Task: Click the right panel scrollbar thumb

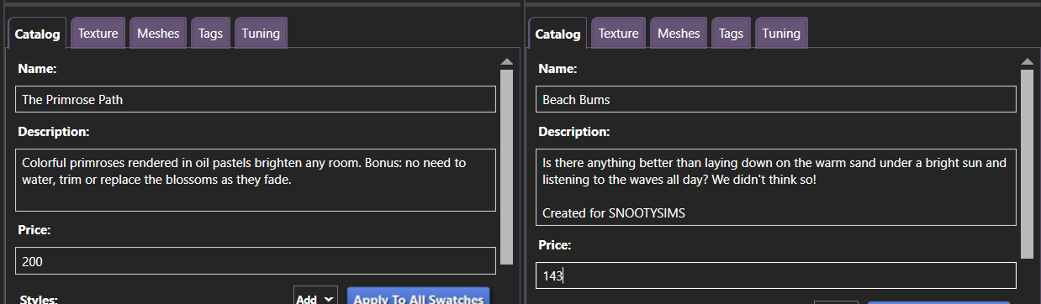Action: tap(1027, 164)
